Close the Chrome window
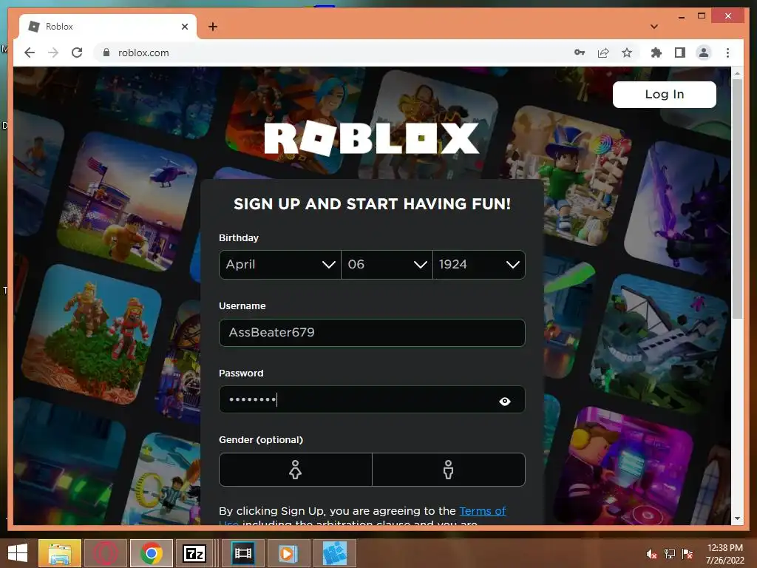The height and width of the screenshot is (568, 757). pyautogui.click(x=728, y=16)
